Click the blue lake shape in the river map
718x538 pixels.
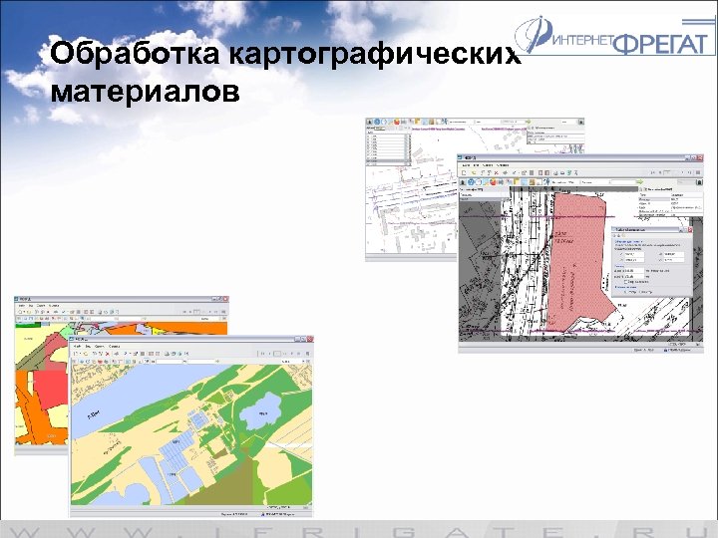(260, 411)
